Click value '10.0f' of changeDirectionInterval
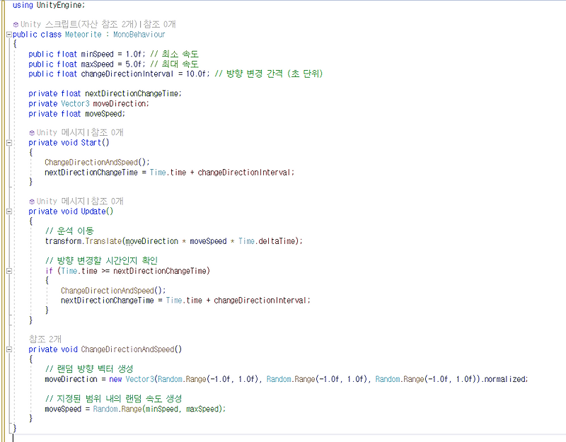Screen dimensions: 566x442 [x=196, y=74]
